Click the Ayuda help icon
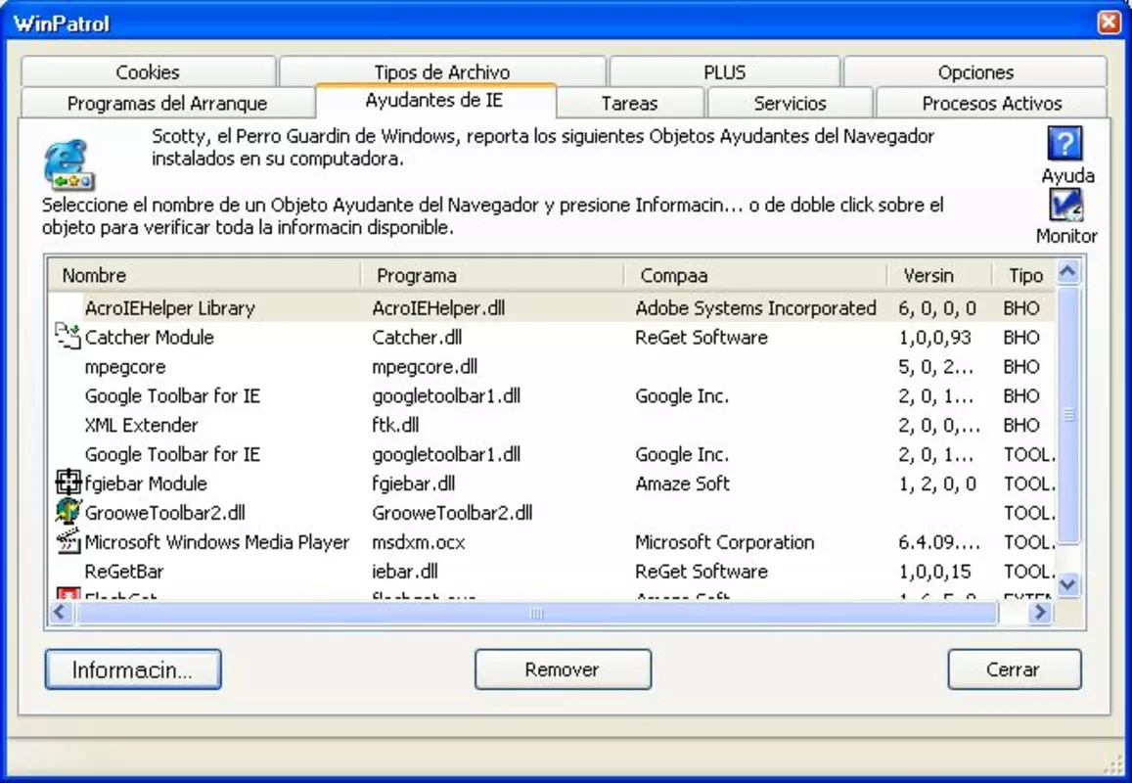 tap(1064, 144)
